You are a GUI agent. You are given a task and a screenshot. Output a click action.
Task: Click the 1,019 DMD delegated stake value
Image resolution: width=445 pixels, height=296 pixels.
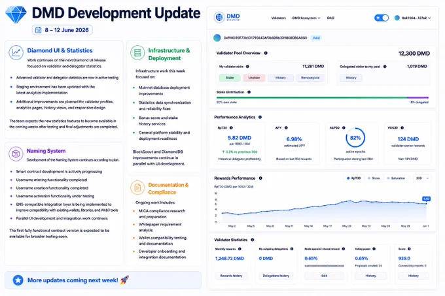pos(417,66)
